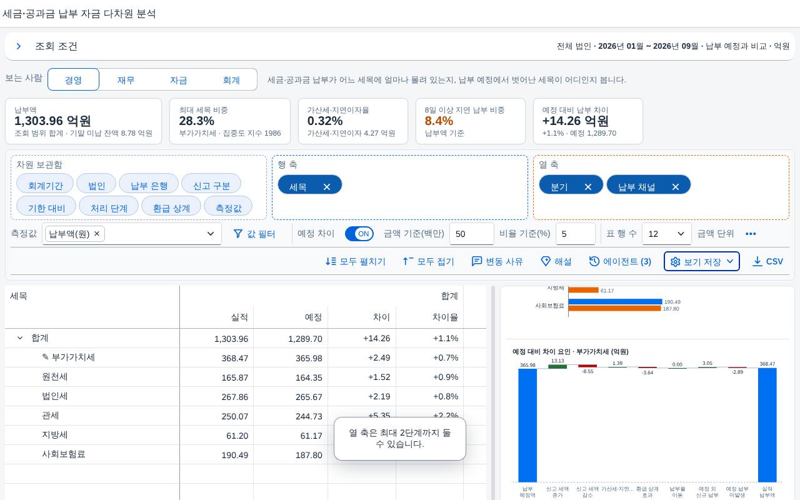Open the 에이전트 (3) panel
This screenshot has width=800, height=500.
click(x=620, y=261)
